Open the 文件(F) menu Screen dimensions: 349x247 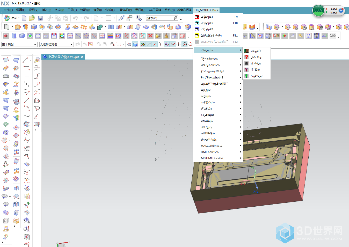pyautogui.click(x=8, y=10)
